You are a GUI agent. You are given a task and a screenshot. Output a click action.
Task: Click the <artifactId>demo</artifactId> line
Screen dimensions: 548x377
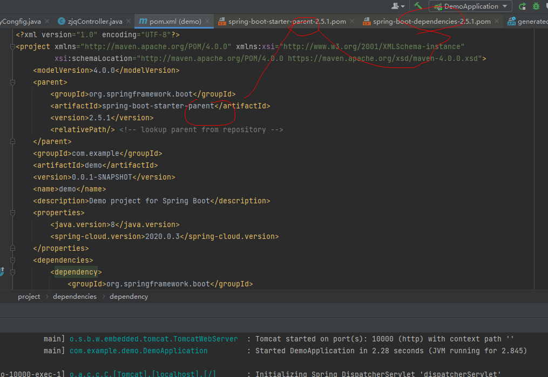coord(96,165)
